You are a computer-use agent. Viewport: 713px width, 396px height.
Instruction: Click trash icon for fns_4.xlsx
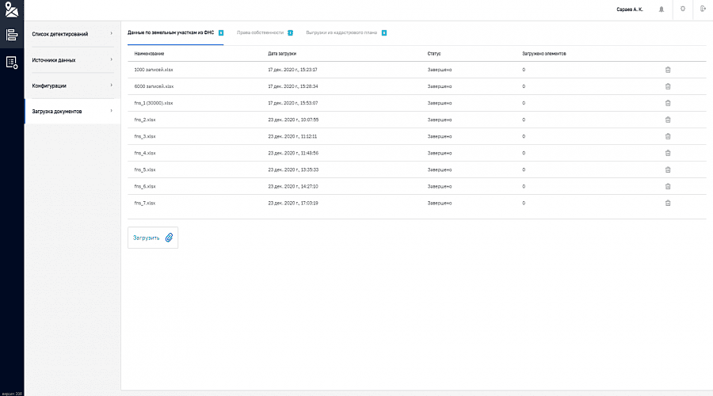click(x=668, y=153)
